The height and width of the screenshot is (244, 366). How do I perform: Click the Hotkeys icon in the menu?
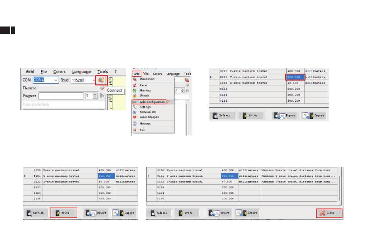(x=135, y=123)
